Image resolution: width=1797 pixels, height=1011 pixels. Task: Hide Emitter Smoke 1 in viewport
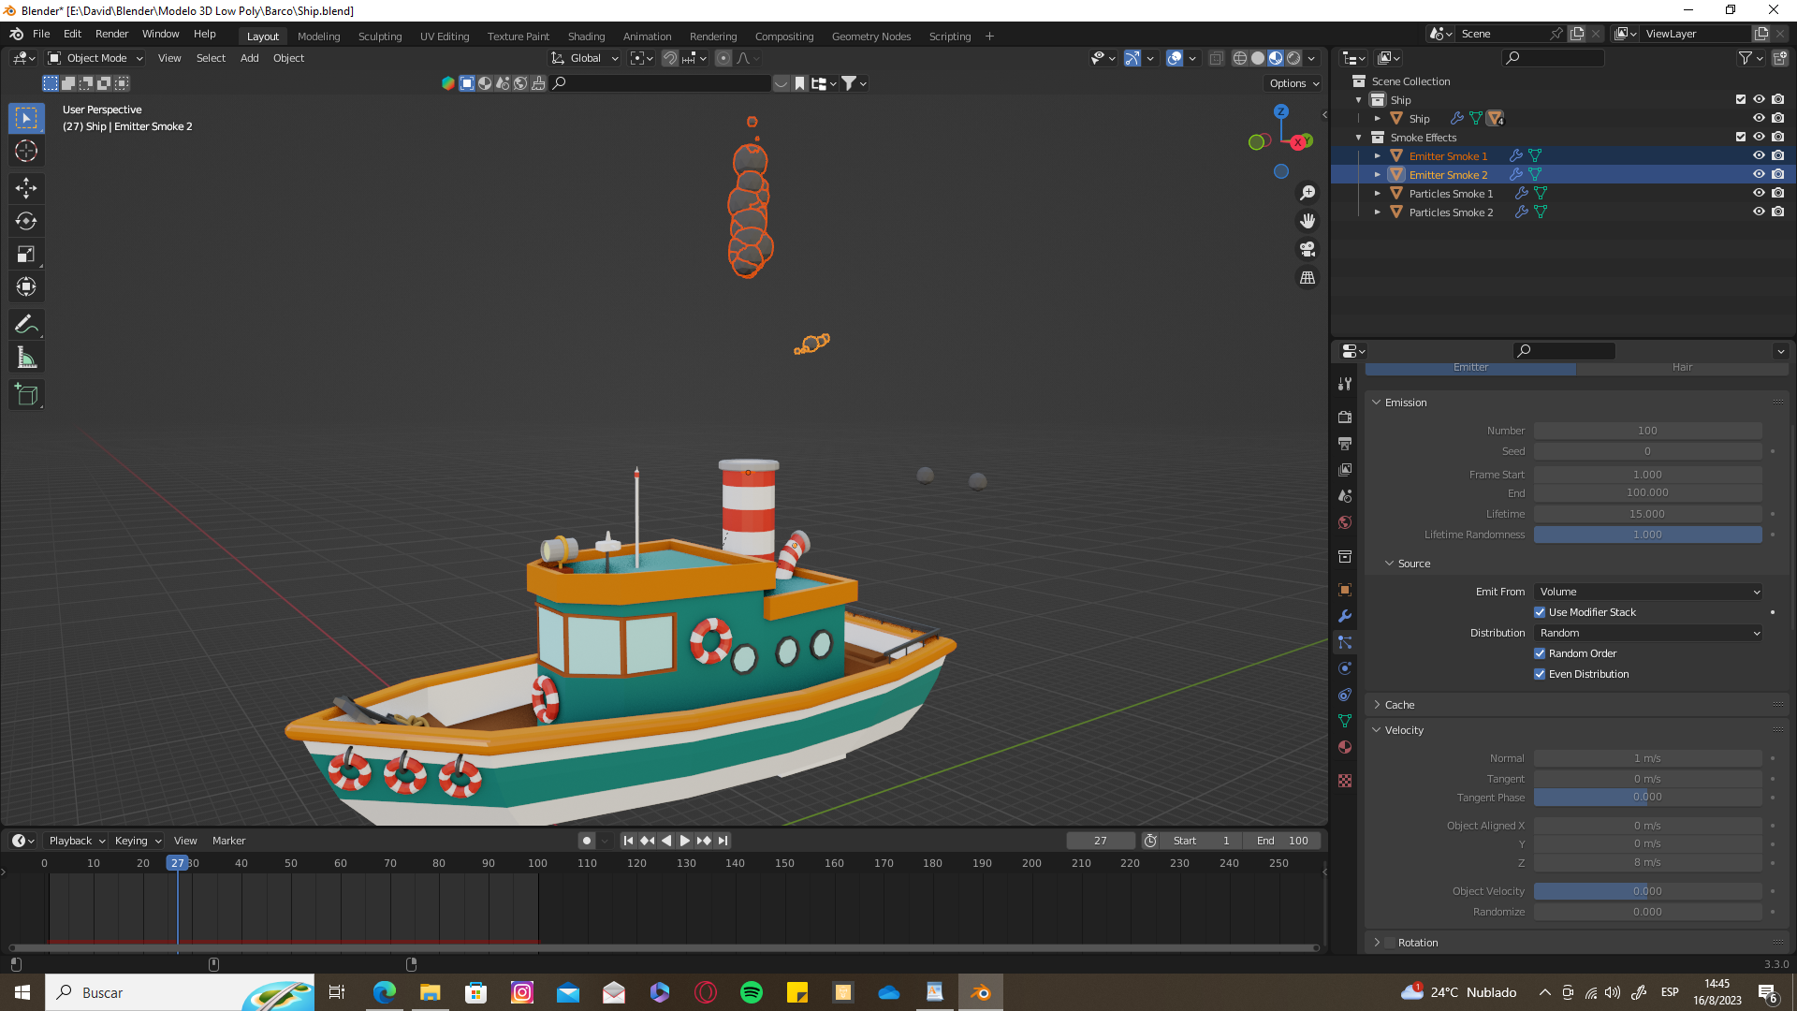click(1759, 156)
